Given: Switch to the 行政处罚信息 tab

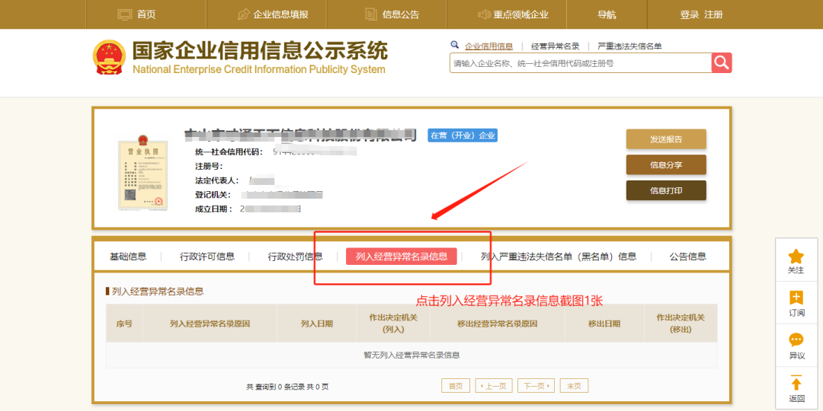Looking at the screenshot, I should [x=295, y=256].
